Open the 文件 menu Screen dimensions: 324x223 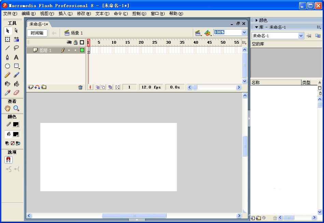(x=10, y=14)
